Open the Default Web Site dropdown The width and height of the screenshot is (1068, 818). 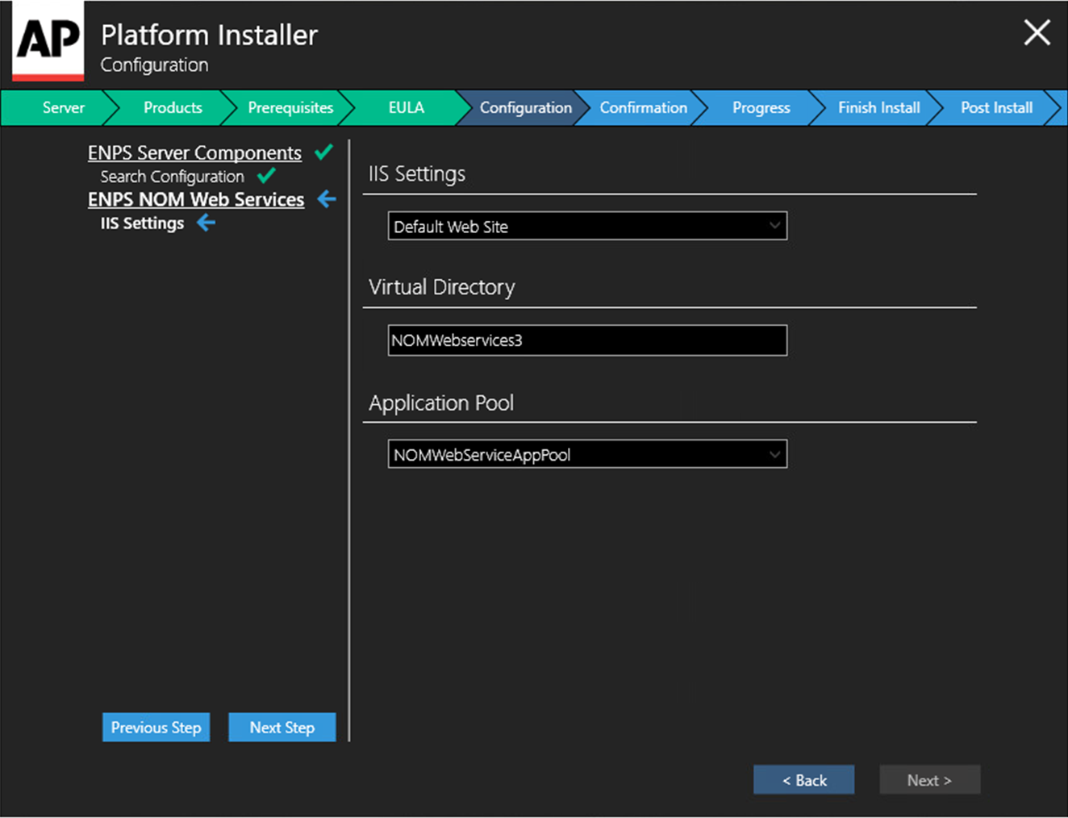[x=587, y=226]
